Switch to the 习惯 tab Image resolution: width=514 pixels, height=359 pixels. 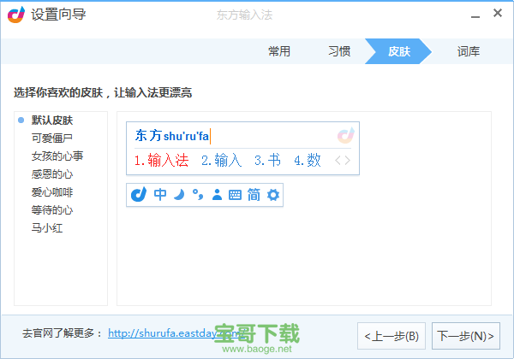339,51
